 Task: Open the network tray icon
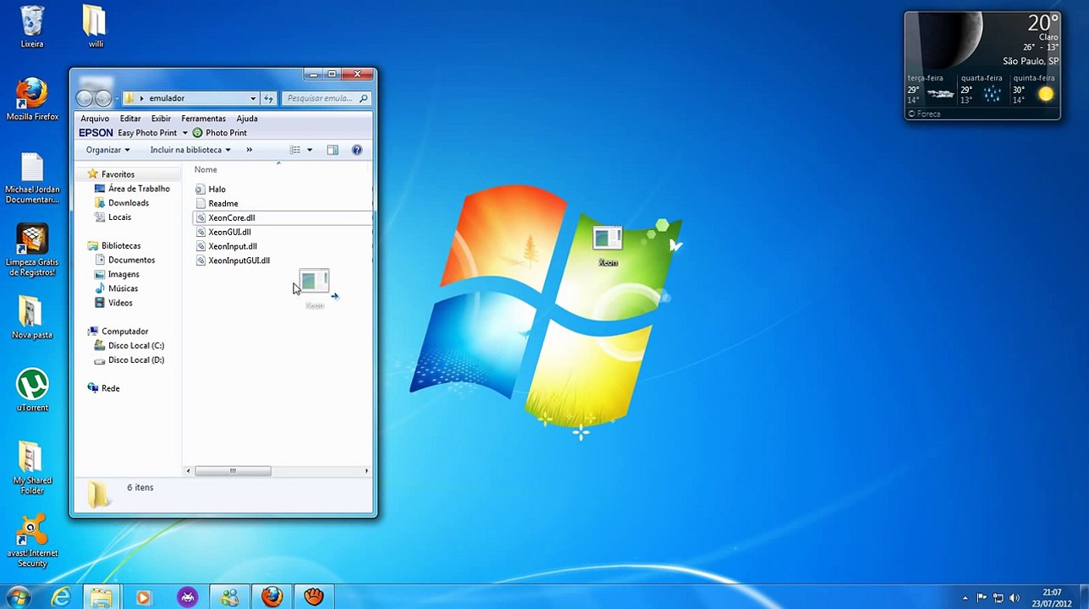998,598
